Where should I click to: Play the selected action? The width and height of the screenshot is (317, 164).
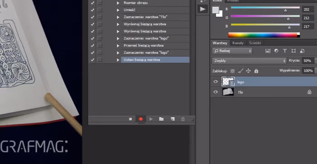point(151,119)
